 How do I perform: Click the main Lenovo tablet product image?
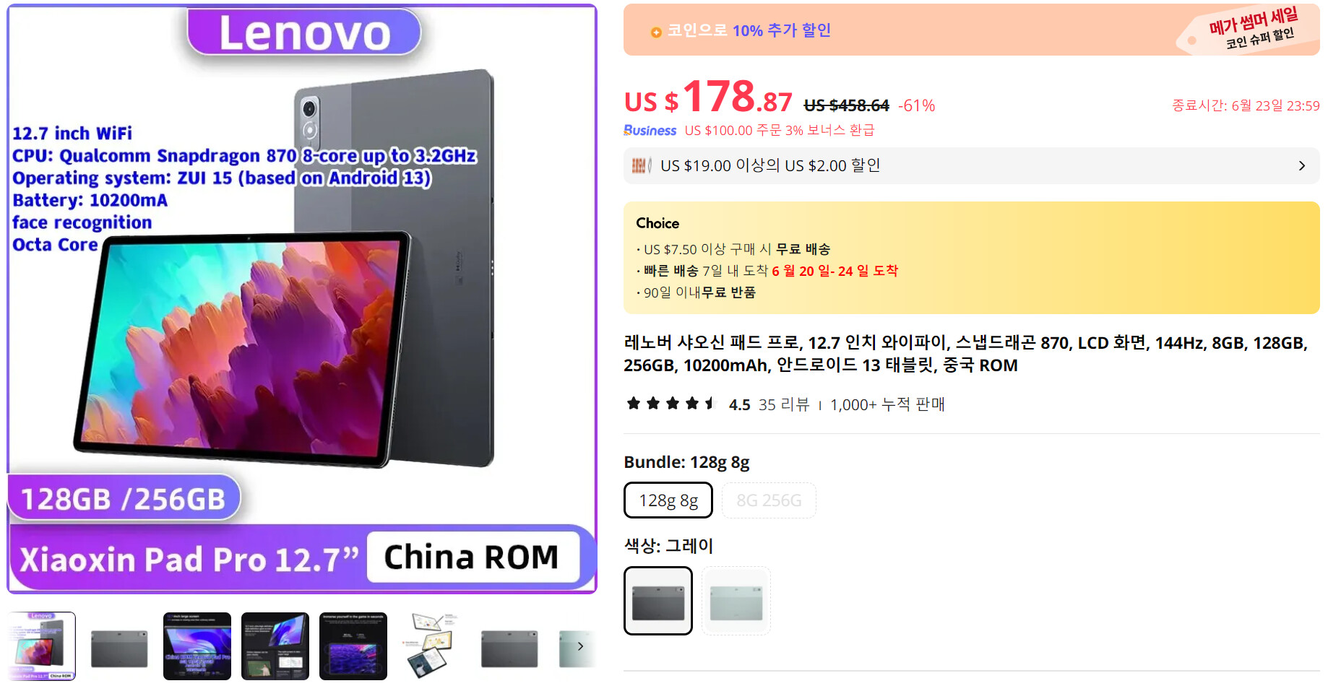tap(302, 299)
